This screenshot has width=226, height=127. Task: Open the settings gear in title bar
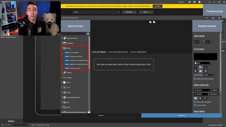click(x=200, y=2)
